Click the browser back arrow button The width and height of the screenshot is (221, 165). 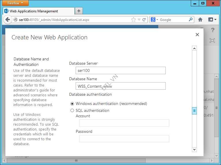click(7, 20)
